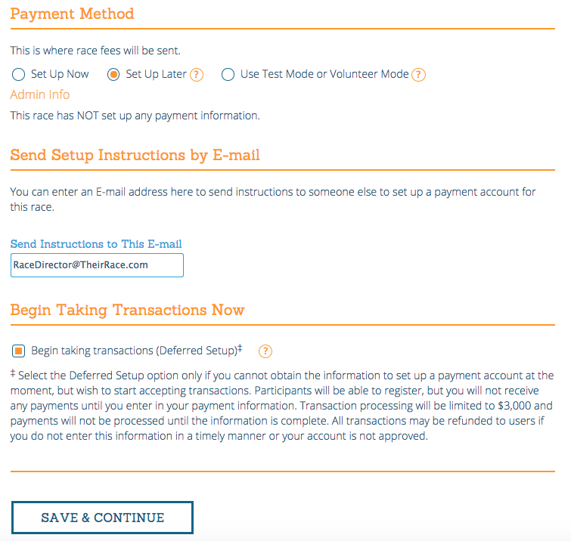This screenshot has height=541, width=571.
Task: Open help icon beside Set Up Later
Action: [197, 75]
